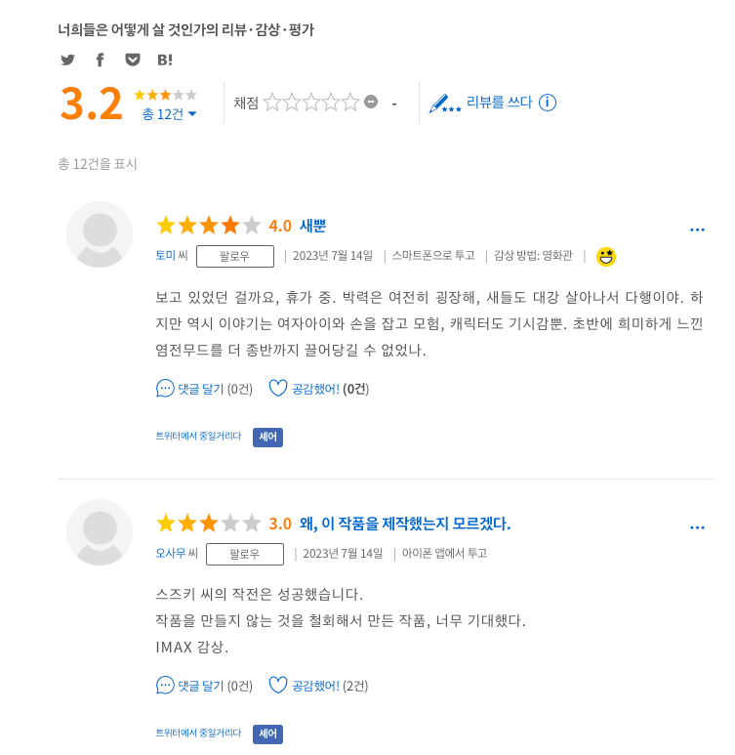This screenshot has height=755, width=735.
Task: Share review page on Facebook
Action: coord(100,60)
